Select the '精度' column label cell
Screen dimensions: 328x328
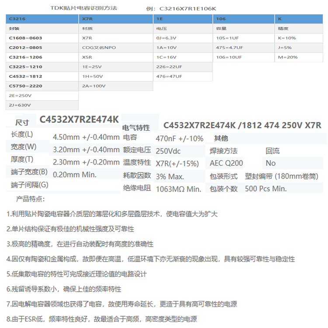pyautogui.click(x=299, y=28)
